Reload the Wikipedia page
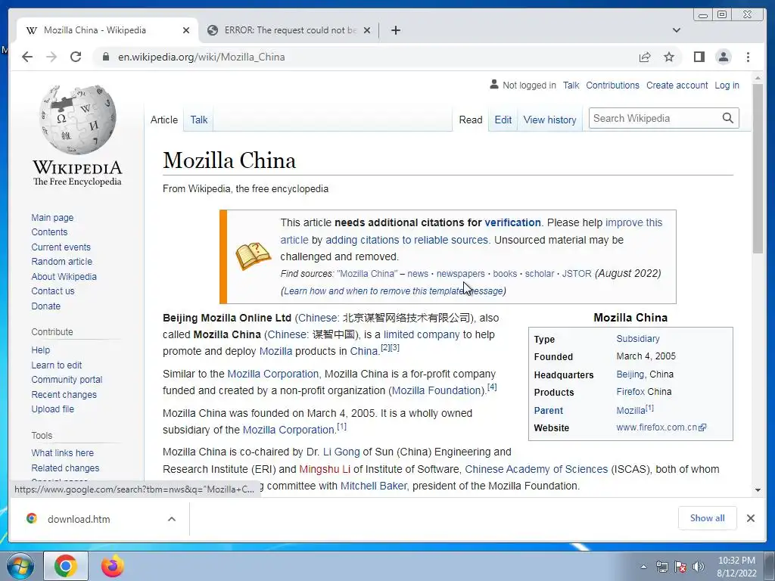 [x=76, y=57]
